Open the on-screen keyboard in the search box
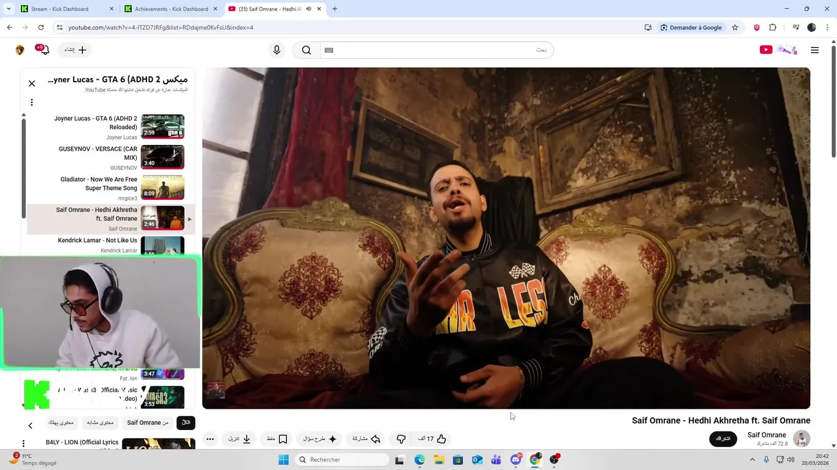This screenshot has width=837, height=470. (x=329, y=50)
